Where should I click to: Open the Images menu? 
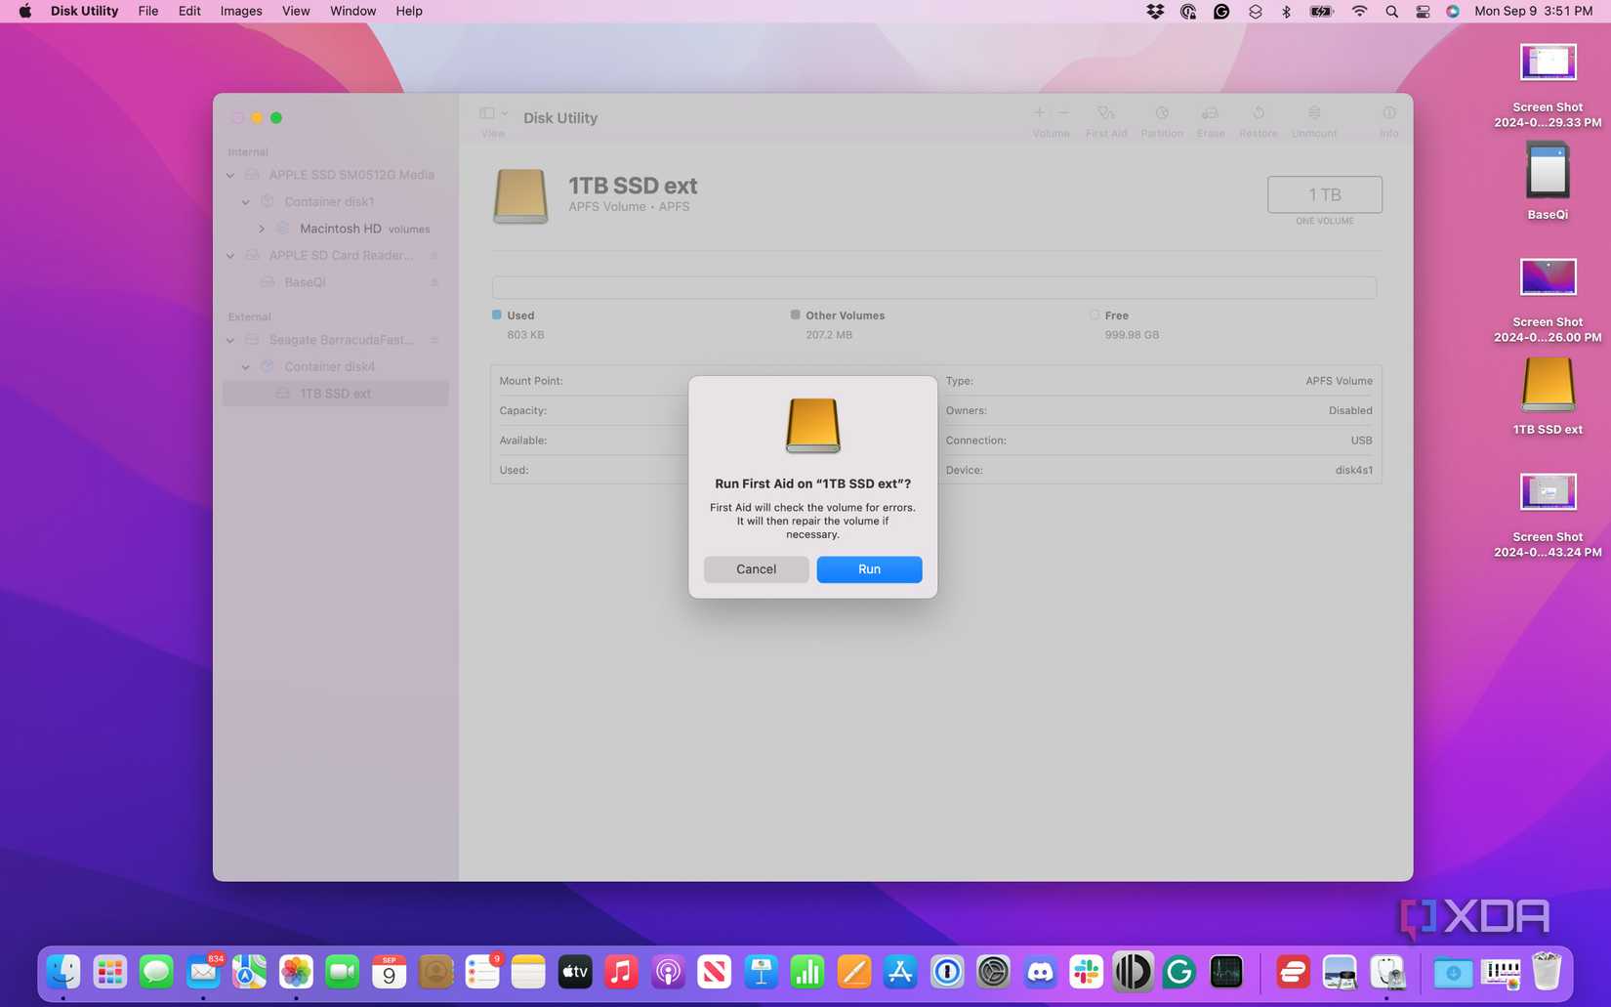pyautogui.click(x=239, y=11)
